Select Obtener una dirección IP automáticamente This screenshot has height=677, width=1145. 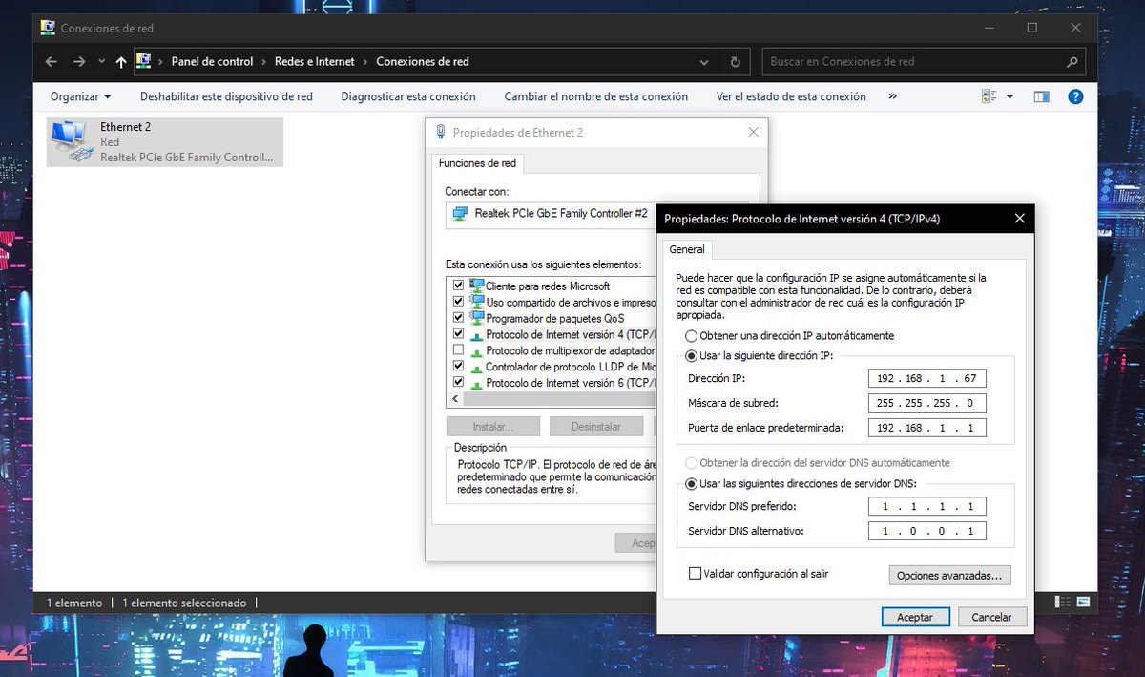(x=692, y=336)
